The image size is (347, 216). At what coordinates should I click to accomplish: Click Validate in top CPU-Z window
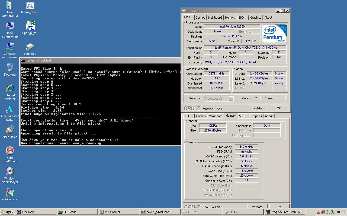click(x=257, y=108)
